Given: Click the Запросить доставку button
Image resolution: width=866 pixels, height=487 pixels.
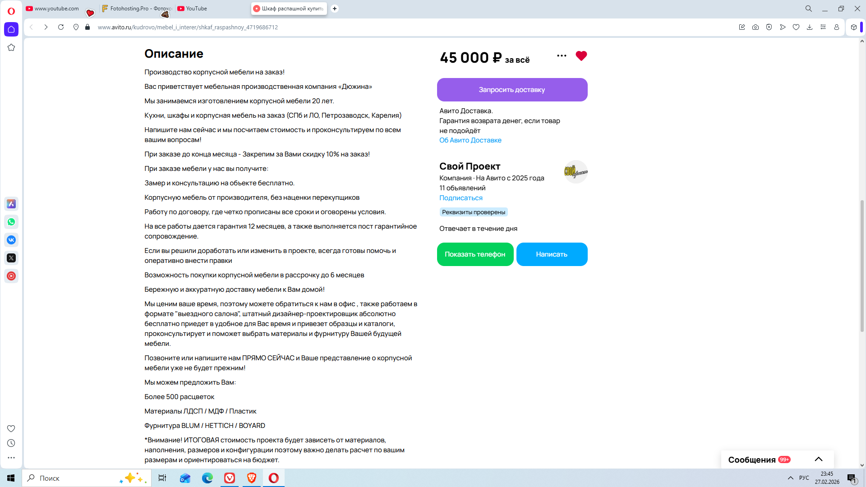Looking at the screenshot, I should (512, 90).
